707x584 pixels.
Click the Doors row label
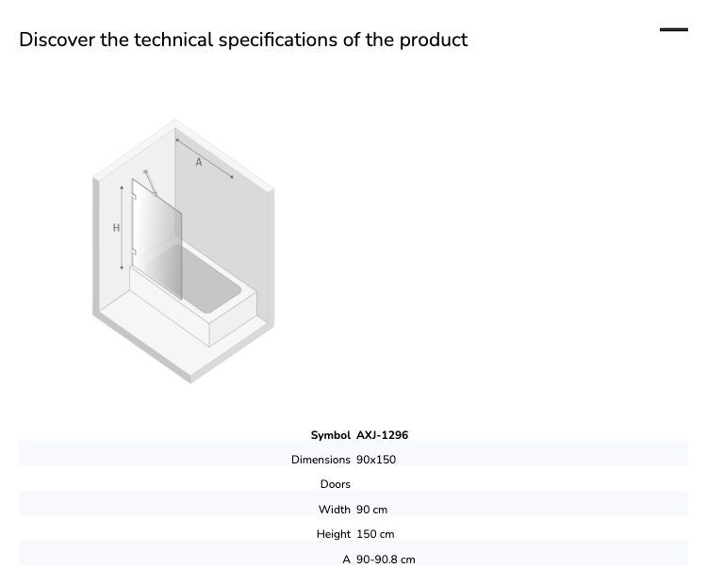[335, 484]
